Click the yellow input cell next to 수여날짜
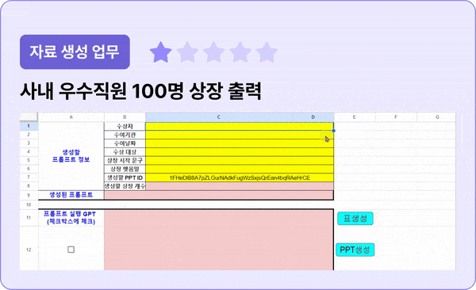Viewport: 476px width, 290px height. (x=240, y=143)
